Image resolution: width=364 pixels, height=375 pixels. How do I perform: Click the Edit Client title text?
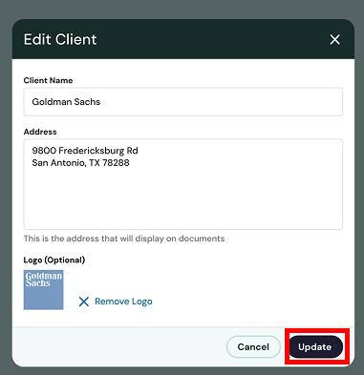60,40
